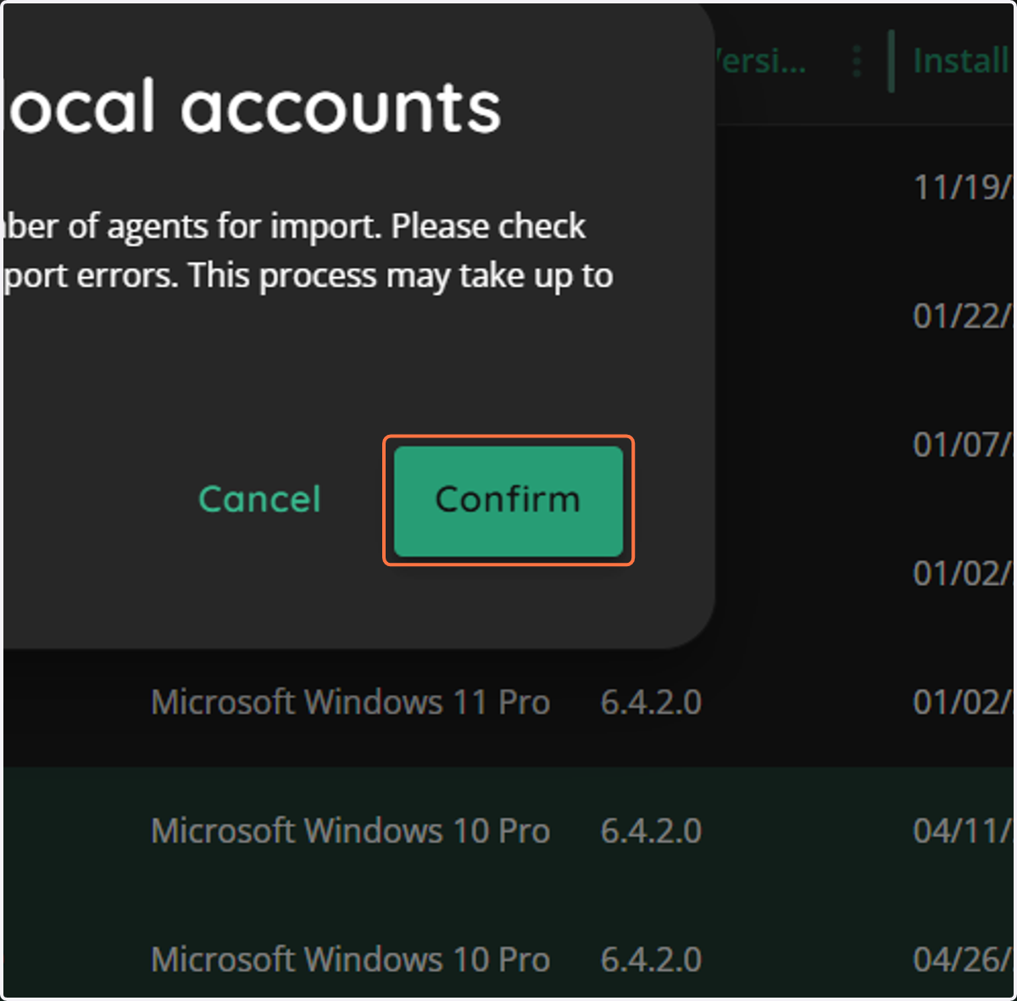This screenshot has height=1001, width=1017.
Task: Select the install date starting 04/26
Action: pyautogui.click(x=962, y=959)
